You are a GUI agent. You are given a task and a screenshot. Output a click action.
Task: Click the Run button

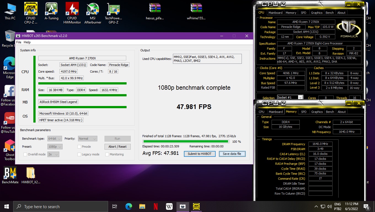coord(117,139)
